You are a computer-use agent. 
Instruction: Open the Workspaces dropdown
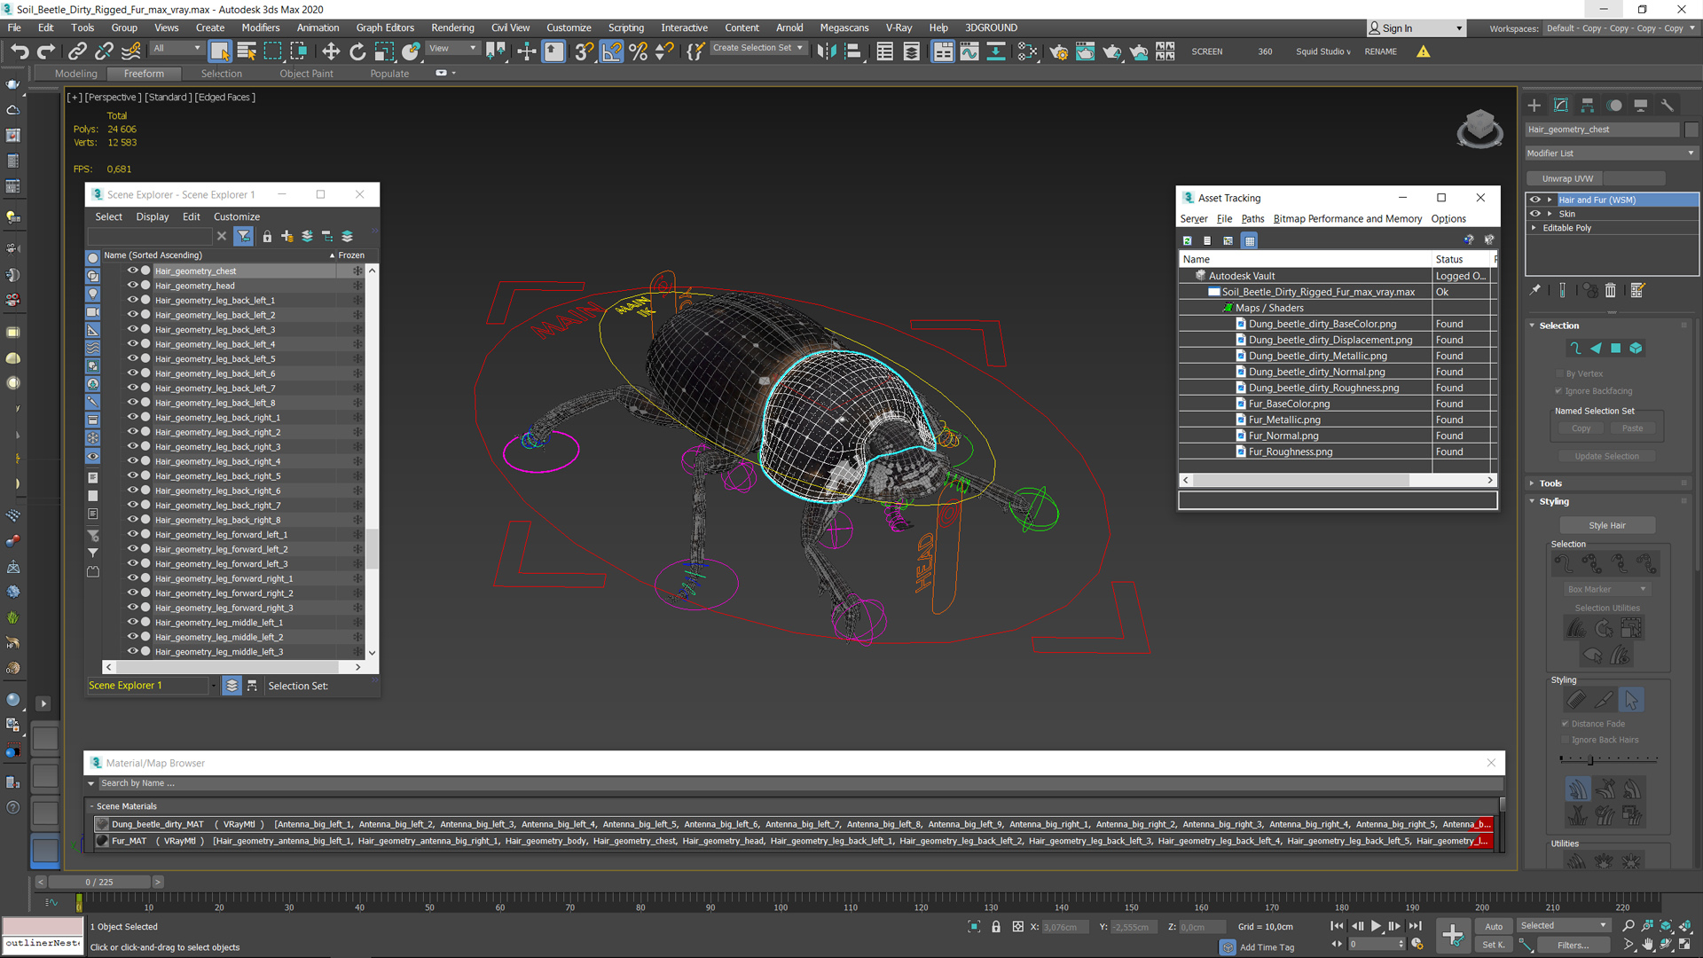click(1620, 28)
